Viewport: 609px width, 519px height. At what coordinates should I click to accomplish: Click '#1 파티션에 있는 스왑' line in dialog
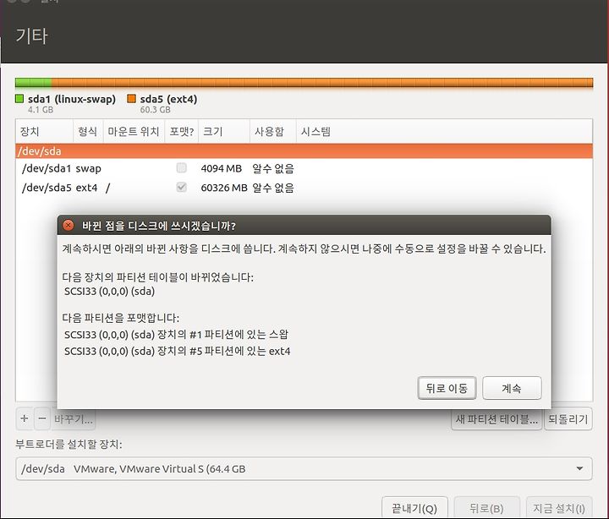coord(176,334)
